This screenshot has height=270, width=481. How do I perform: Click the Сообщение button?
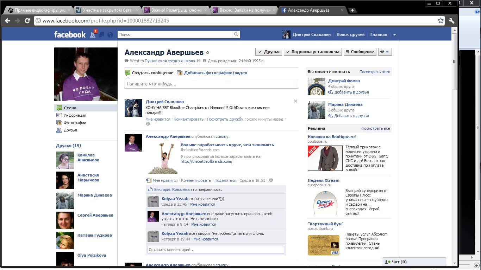point(360,52)
